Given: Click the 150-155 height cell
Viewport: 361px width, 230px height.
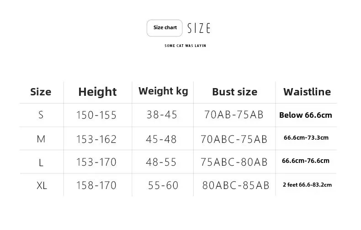Looking at the screenshot, I should (96, 115).
